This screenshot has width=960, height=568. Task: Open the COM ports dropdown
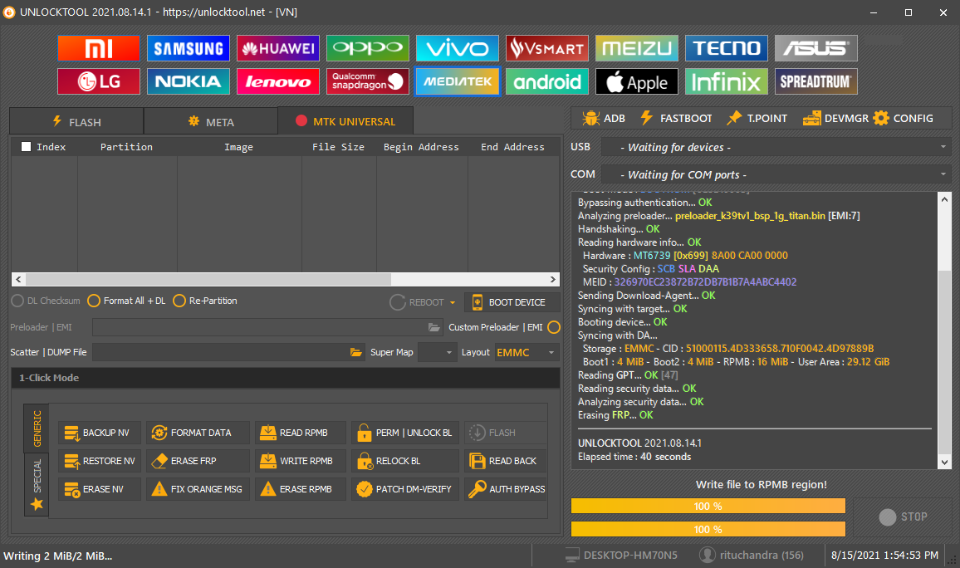776,175
